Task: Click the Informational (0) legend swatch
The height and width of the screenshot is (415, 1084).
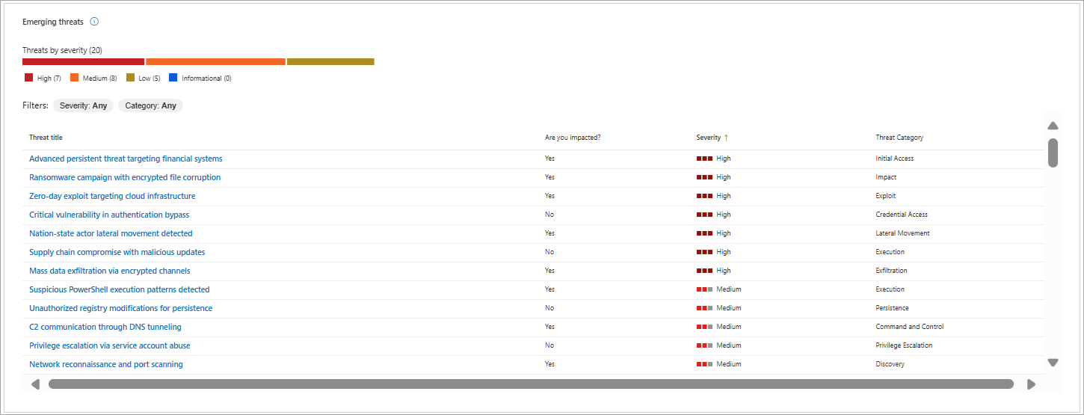Action: click(173, 78)
